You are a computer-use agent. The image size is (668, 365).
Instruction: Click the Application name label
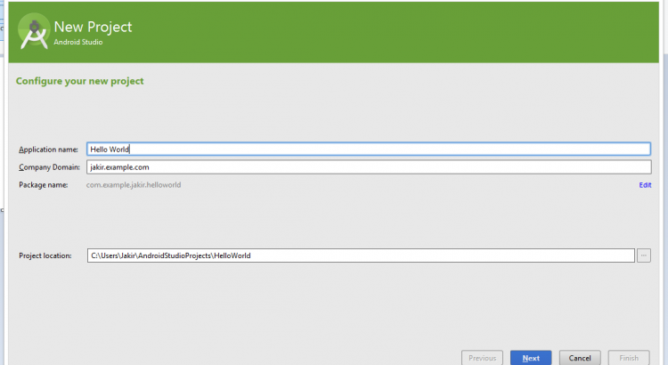[48, 150]
